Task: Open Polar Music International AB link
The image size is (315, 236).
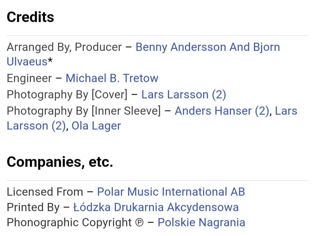Action: coord(171,192)
